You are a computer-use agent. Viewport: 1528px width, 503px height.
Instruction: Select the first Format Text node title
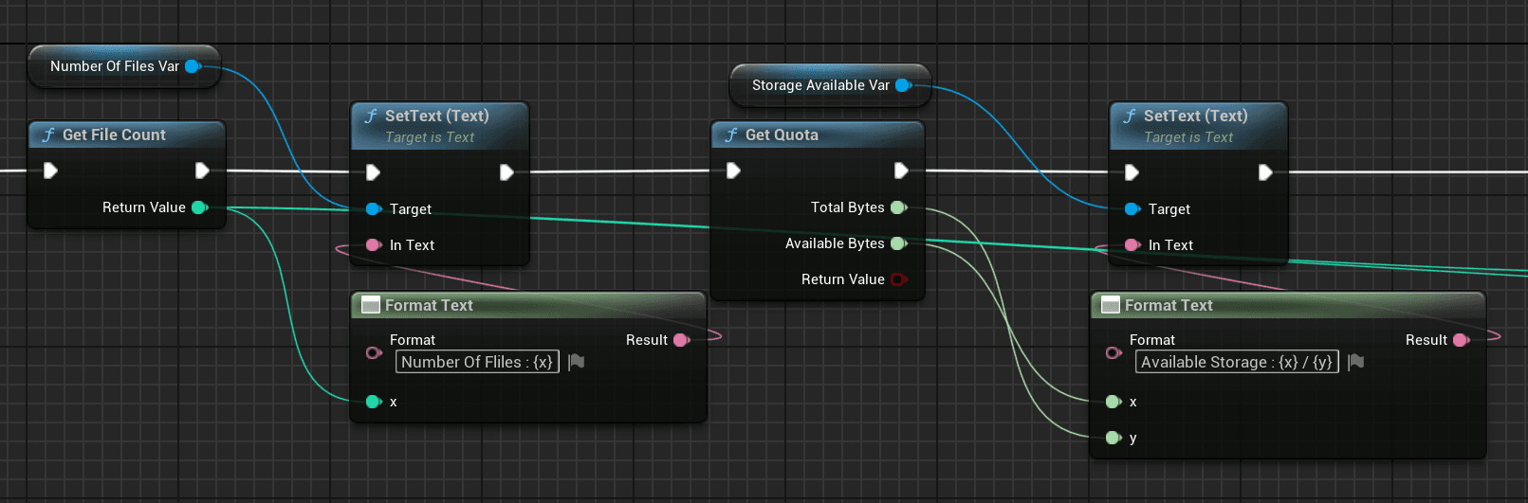point(429,305)
